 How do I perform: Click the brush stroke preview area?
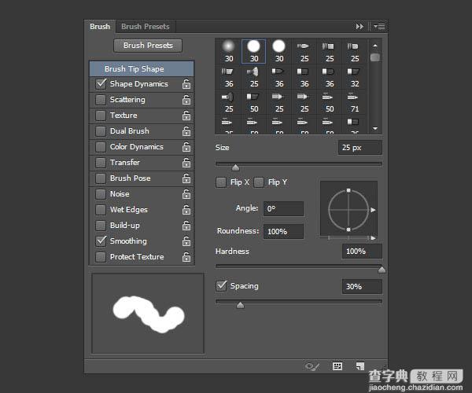coord(148,314)
